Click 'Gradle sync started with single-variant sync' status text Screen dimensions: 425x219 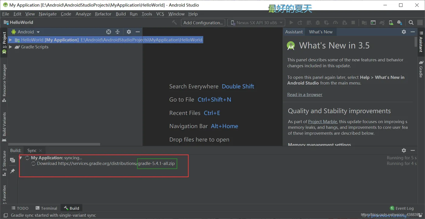click(x=53, y=215)
